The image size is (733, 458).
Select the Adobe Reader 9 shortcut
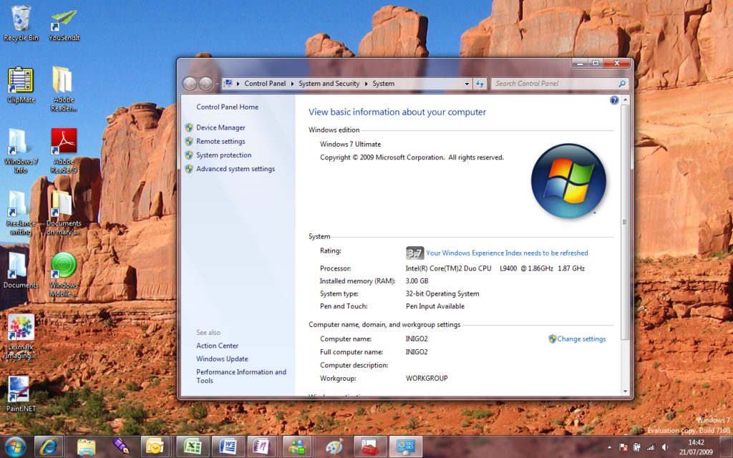[x=64, y=150]
